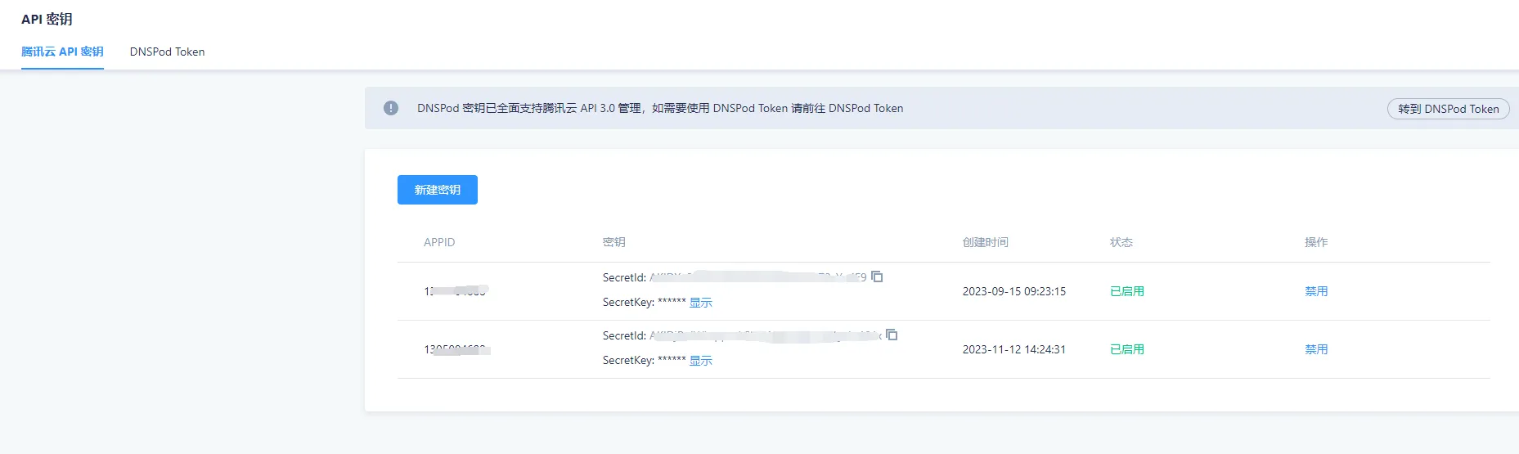Click 已启用 status of the 2023-09-15 key

pyautogui.click(x=1126, y=291)
